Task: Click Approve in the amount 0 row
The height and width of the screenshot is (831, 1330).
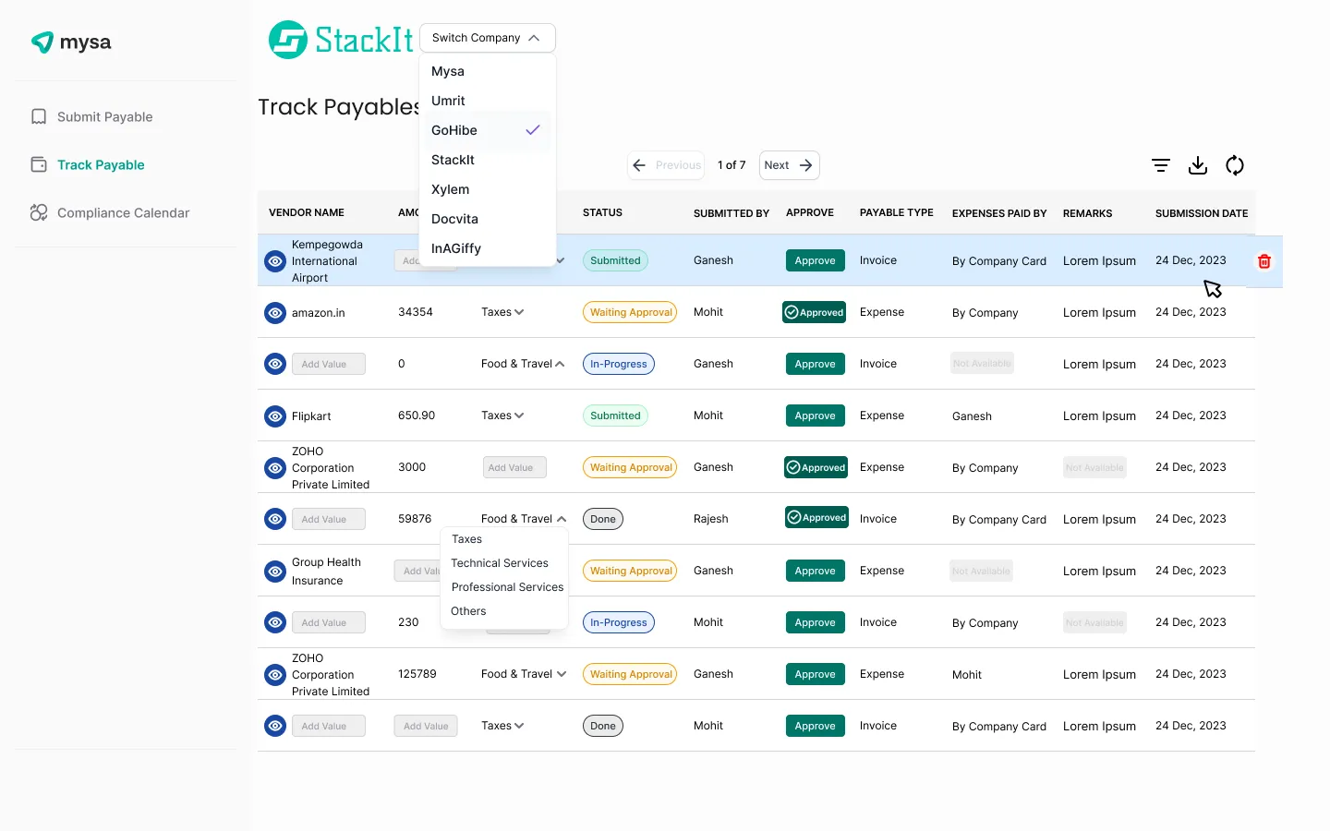Action: [815, 364]
